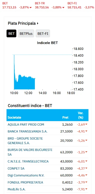Sort the table by Var. (%) column
Screen dimensions: 95x194
pyautogui.click(x=81, y=115)
